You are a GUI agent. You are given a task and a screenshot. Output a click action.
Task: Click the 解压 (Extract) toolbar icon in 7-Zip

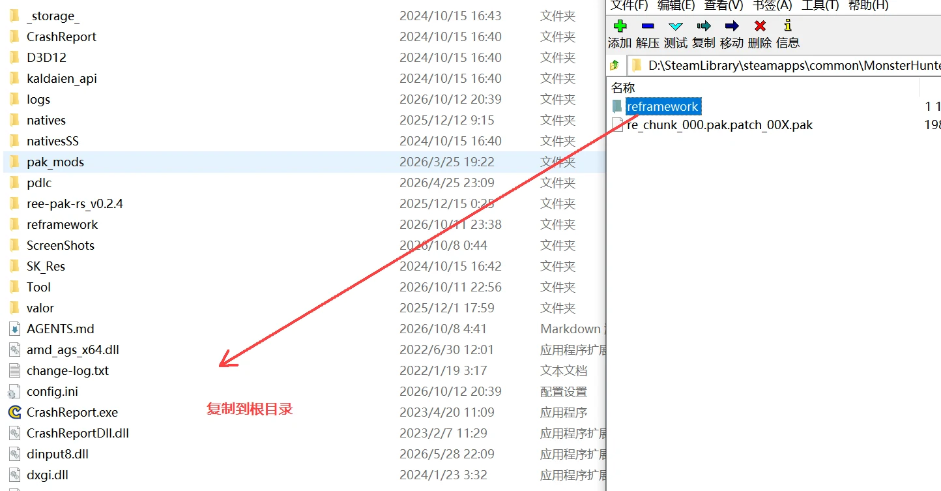[x=648, y=26]
